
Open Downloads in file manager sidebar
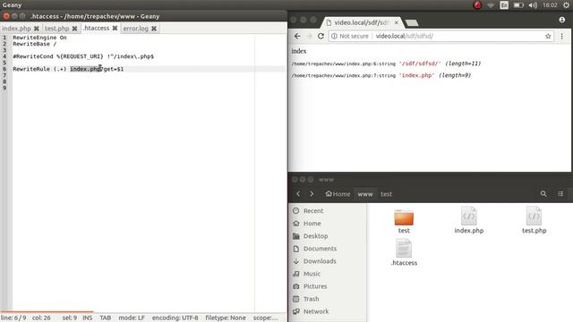320,261
